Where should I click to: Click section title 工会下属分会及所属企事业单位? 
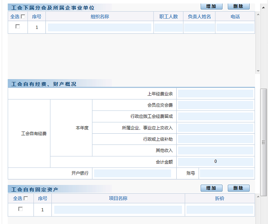pyautogui.click(x=53, y=8)
